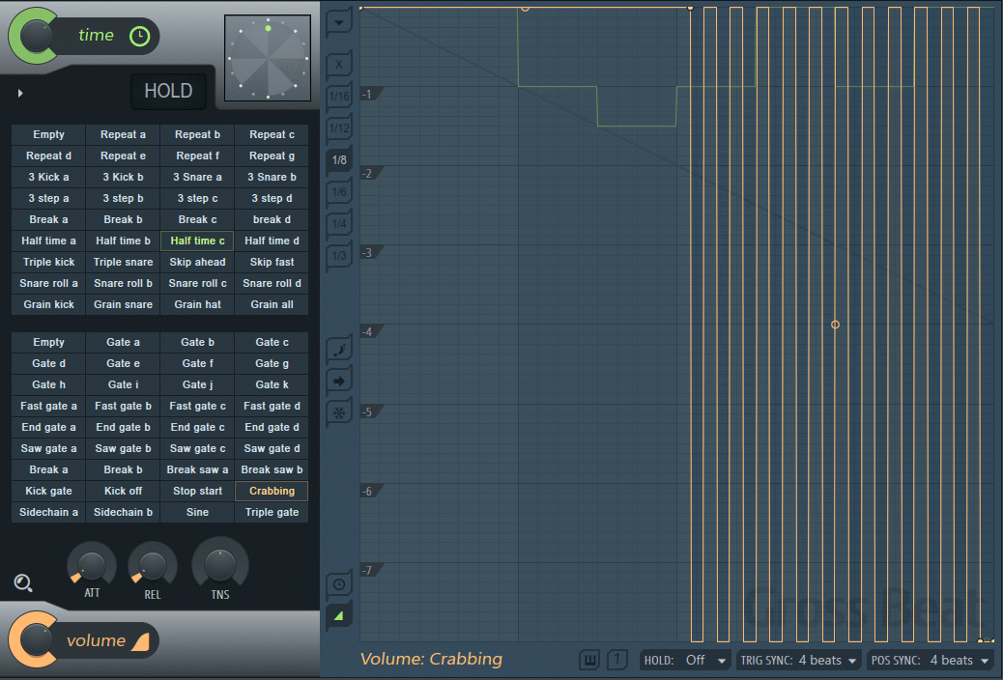The height and width of the screenshot is (680, 1003).
Task: Set snap to 1/16 grid
Action: click(x=339, y=97)
